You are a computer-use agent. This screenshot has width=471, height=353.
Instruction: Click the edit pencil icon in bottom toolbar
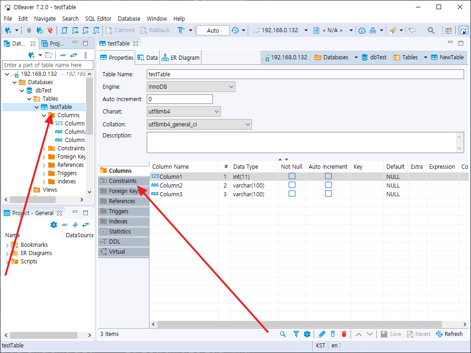click(322, 334)
